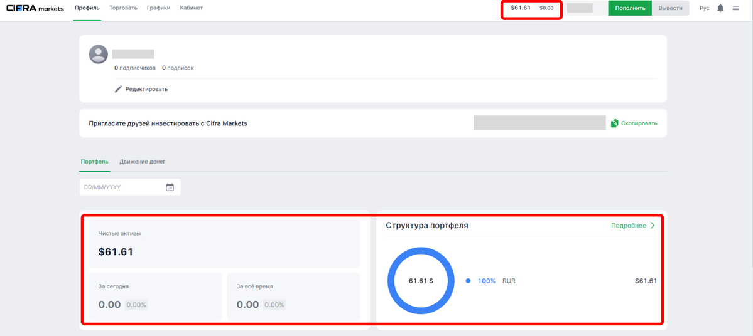The height and width of the screenshot is (336, 753).
Task: Open the calendar date picker icon
Action: coord(170,187)
